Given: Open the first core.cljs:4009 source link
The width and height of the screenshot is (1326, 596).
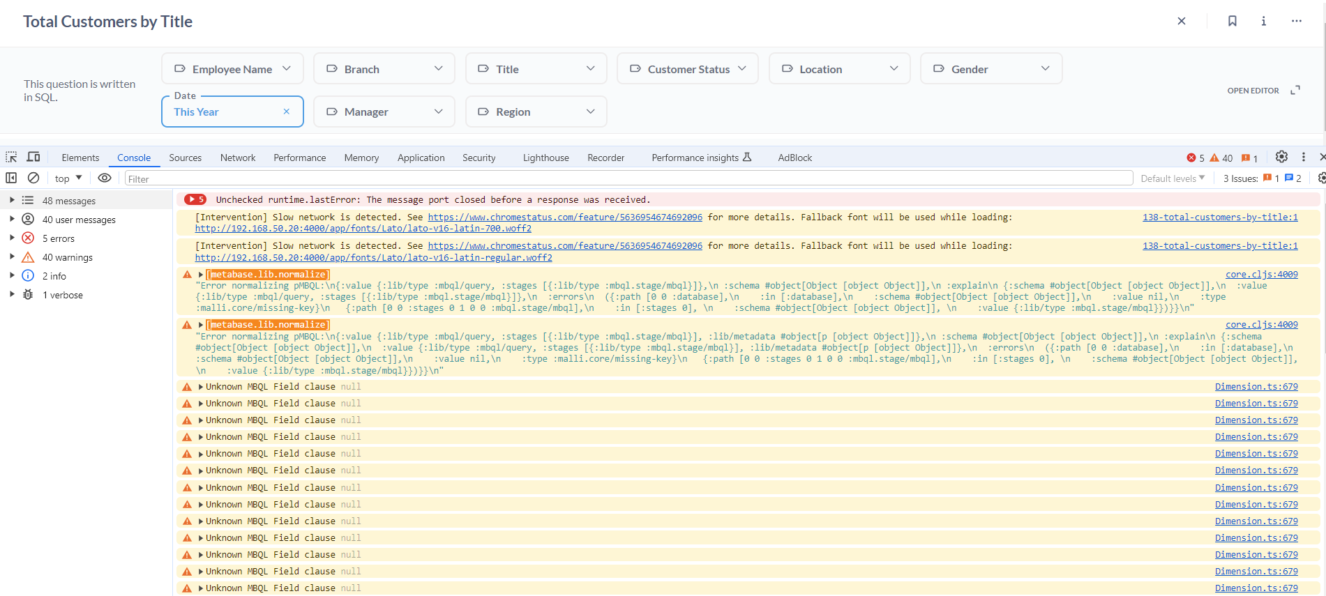Looking at the screenshot, I should point(1262,275).
